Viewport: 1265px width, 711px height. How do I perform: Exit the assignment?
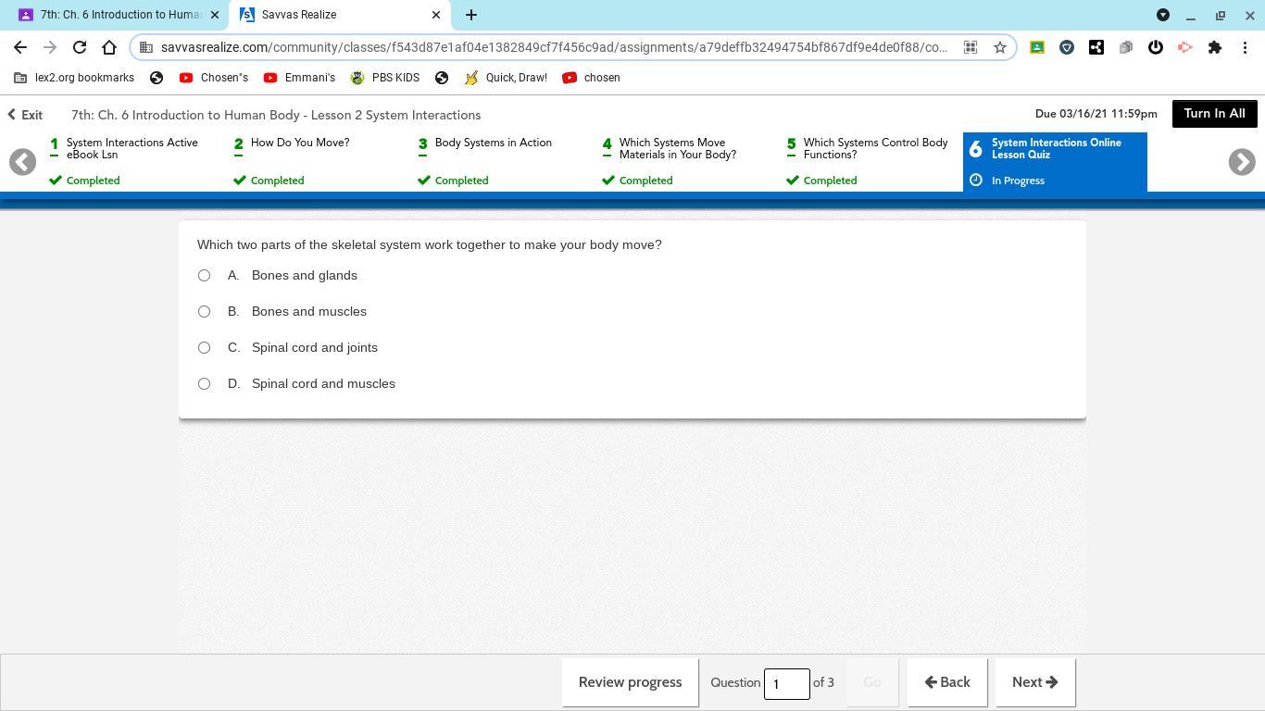[x=25, y=115]
